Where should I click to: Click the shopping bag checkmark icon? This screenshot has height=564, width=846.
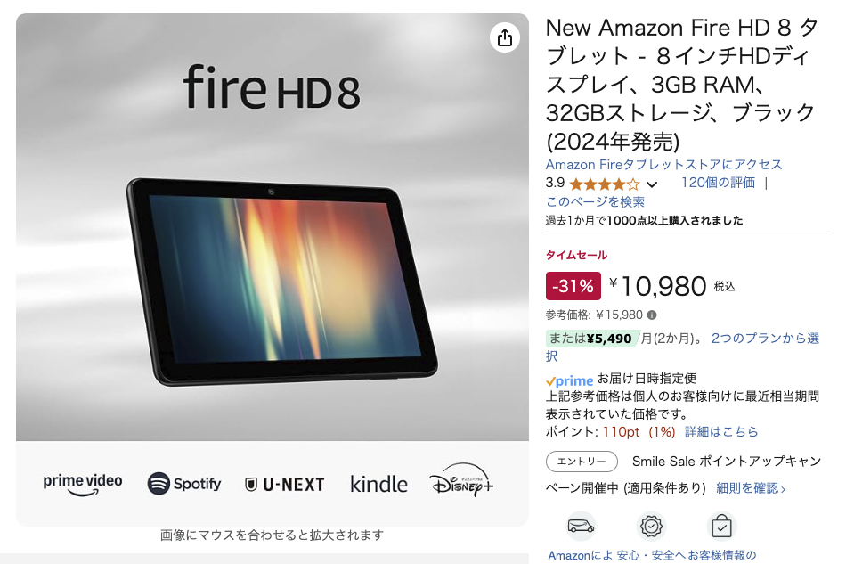[x=721, y=526]
